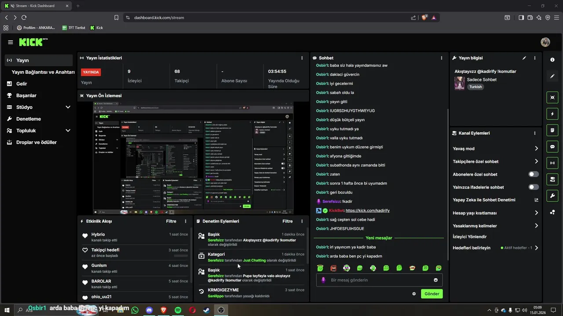Click the Turkish language tag

click(475, 87)
